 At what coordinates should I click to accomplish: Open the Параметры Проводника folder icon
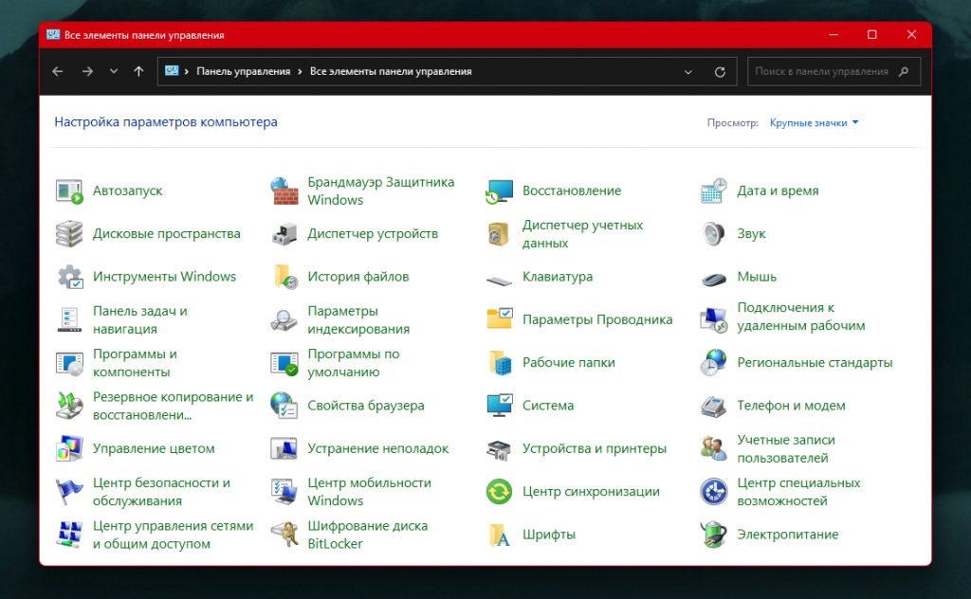(499, 318)
